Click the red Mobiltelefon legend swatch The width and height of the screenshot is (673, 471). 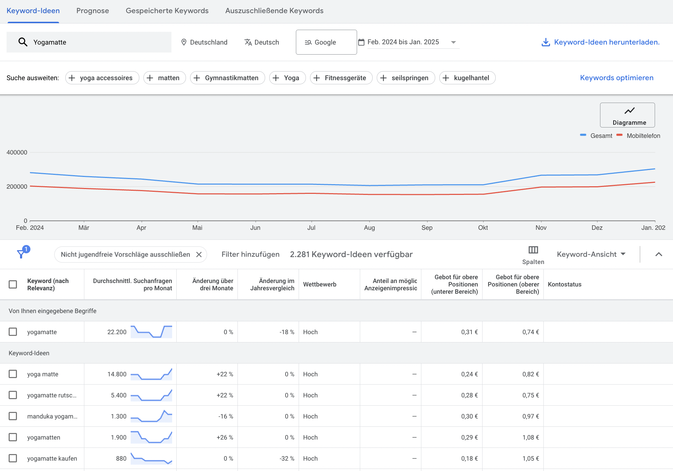pos(619,135)
